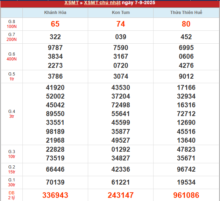Click G.4 number 17166
Screen dimensions: 220x201
186,87
